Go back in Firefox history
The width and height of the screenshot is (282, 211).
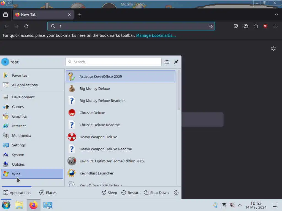click(x=7, y=26)
